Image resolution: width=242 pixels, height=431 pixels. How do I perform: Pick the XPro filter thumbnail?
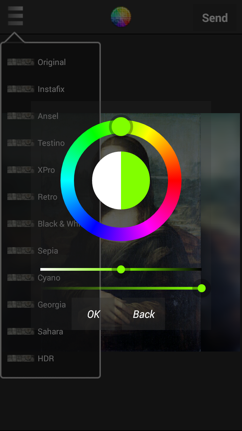coord(21,170)
